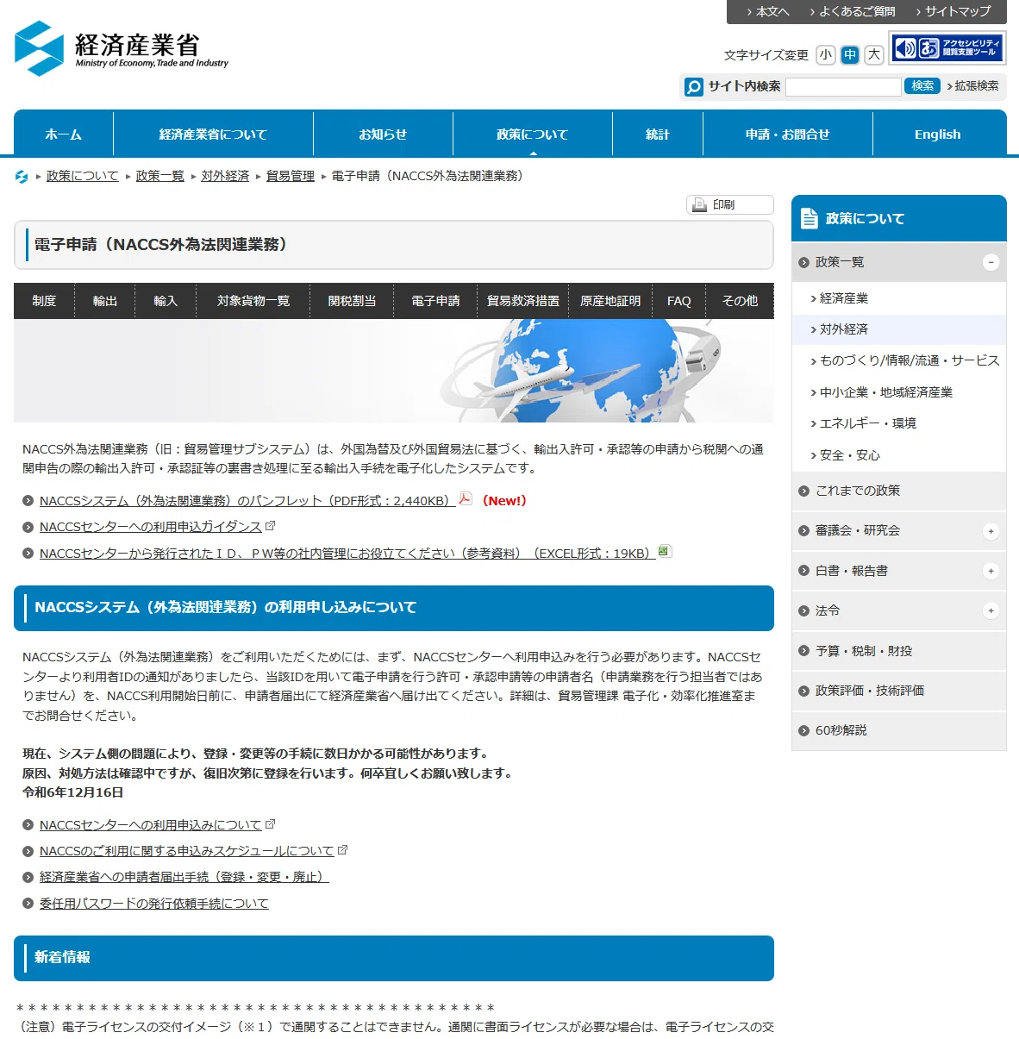Set text size to 小

(826, 55)
